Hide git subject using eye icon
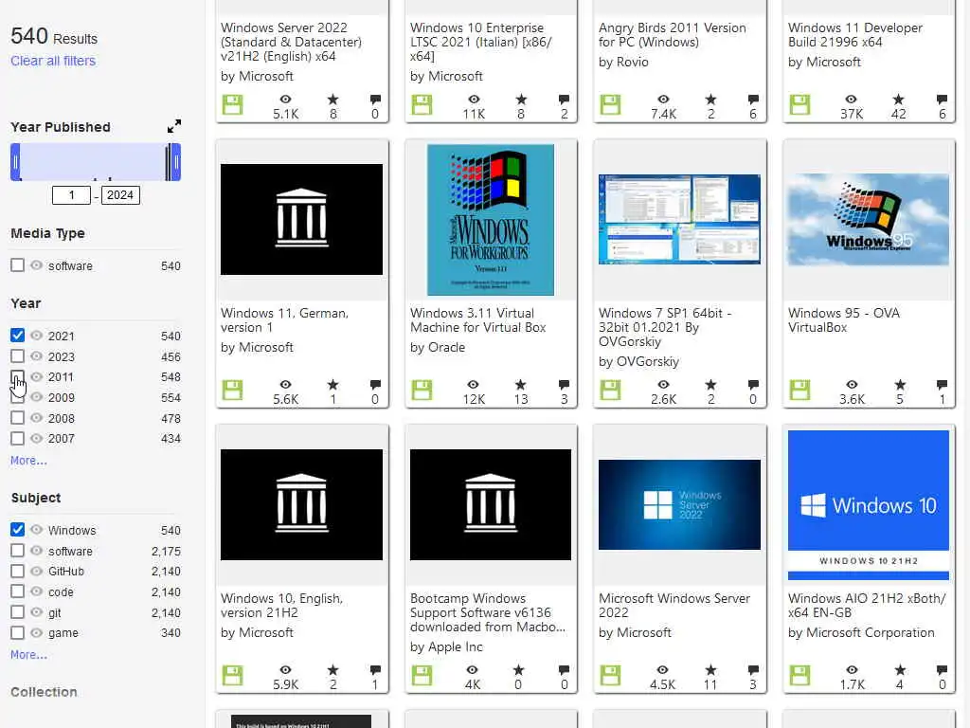 point(37,612)
